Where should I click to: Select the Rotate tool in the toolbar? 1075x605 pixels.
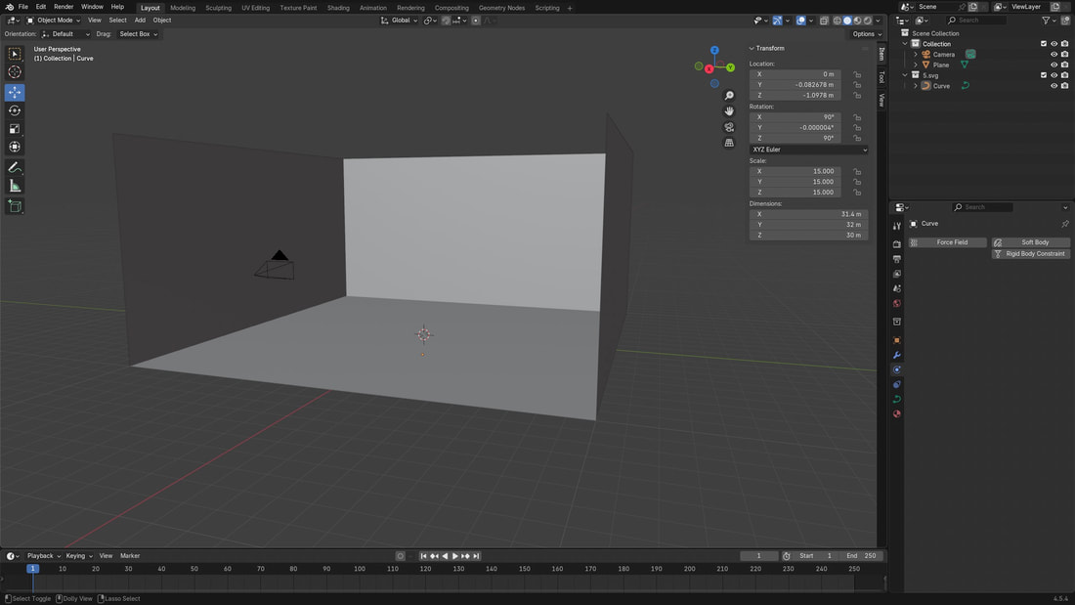(15, 110)
